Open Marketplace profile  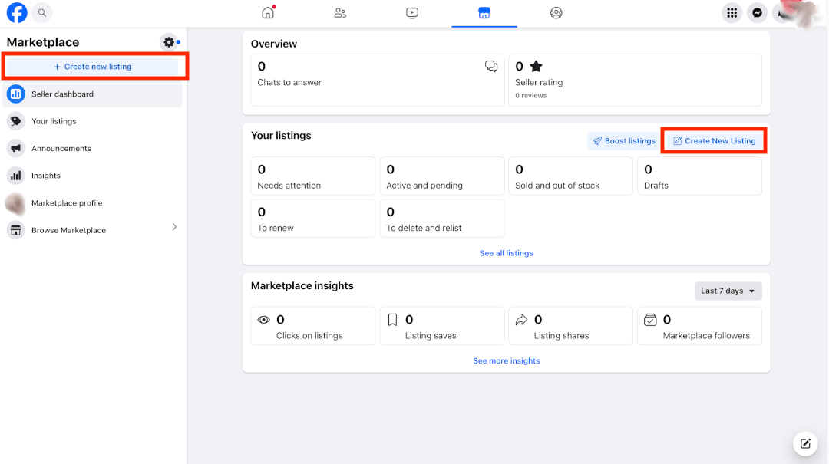coord(93,203)
